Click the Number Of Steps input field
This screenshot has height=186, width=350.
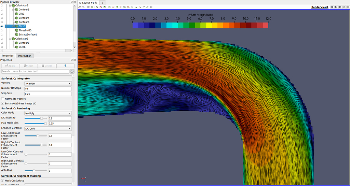48,88
